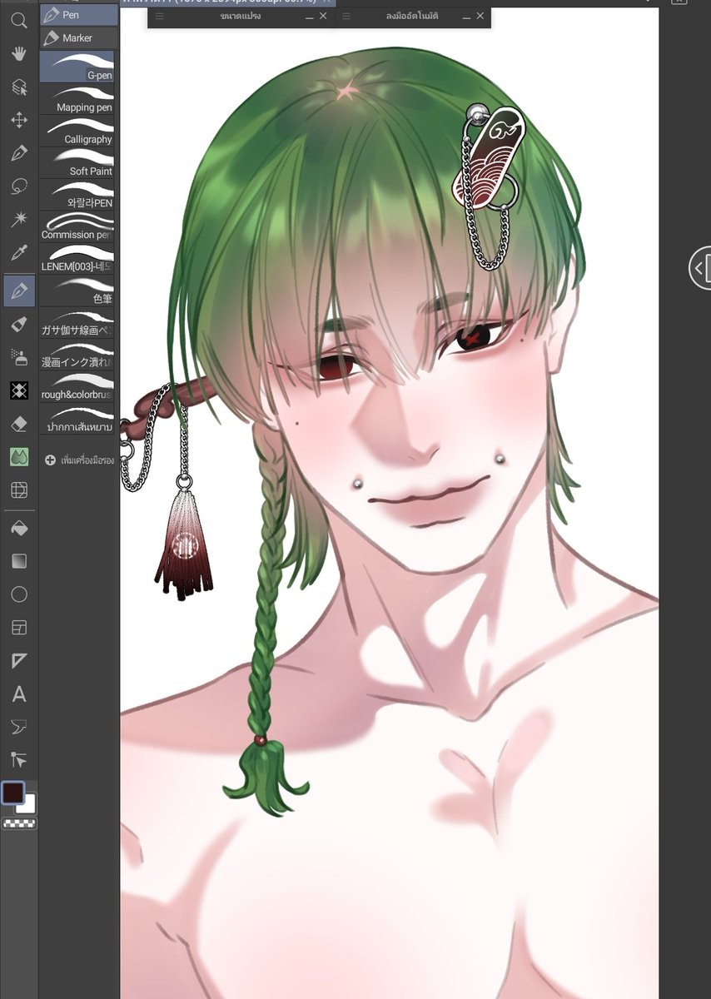This screenshot has width=711, height=999.
Task: Select the Fill bucket tool
Action: pos(18,528)
